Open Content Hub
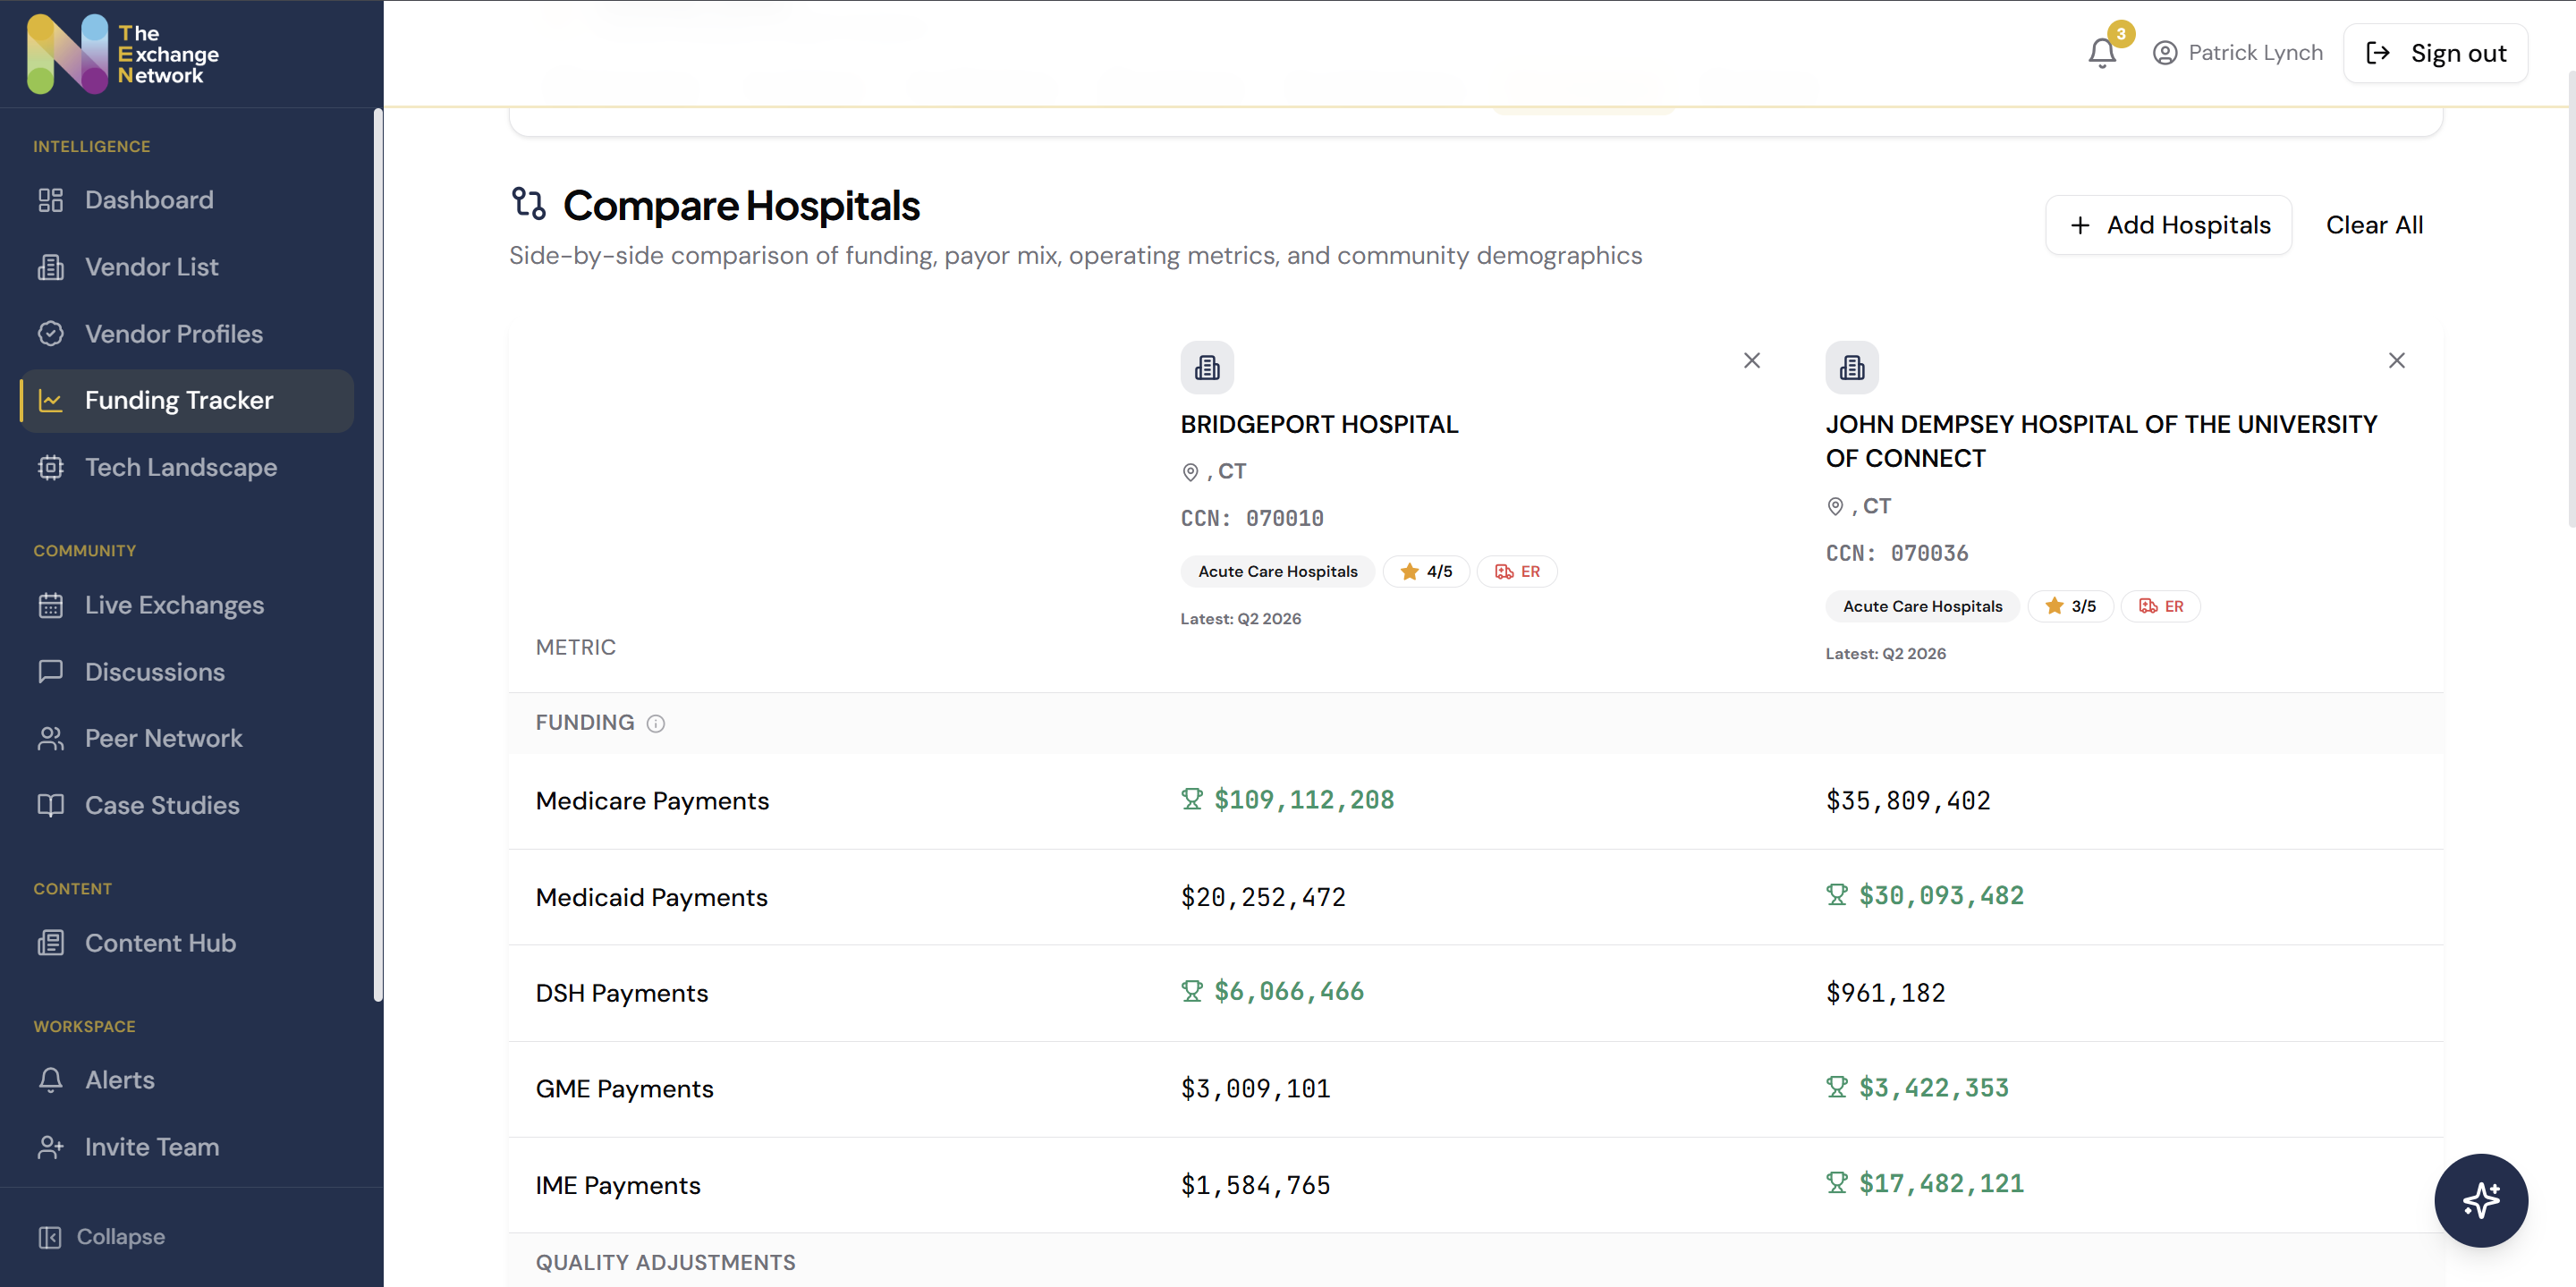 [187, 943]
